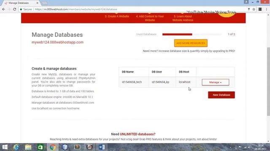Click the Manage databases at databases.000webhost.com text
Screen dimensions: 270x151
63,103
